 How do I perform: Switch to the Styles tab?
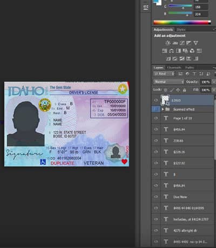pos(181,30)
